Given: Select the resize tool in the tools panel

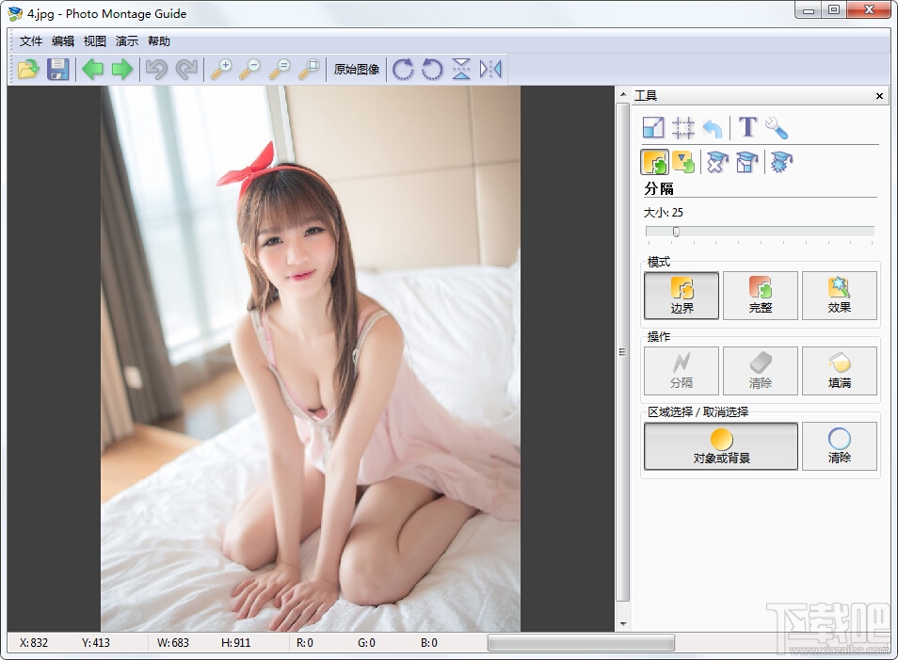Looking at the screenshot, I should coord(653,127).
